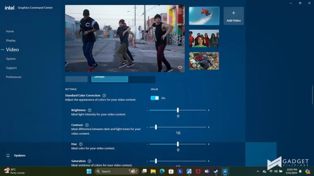314x176 pixels.
Task: Launch Microsoft Edge from the taskbar
Action: 162,172
